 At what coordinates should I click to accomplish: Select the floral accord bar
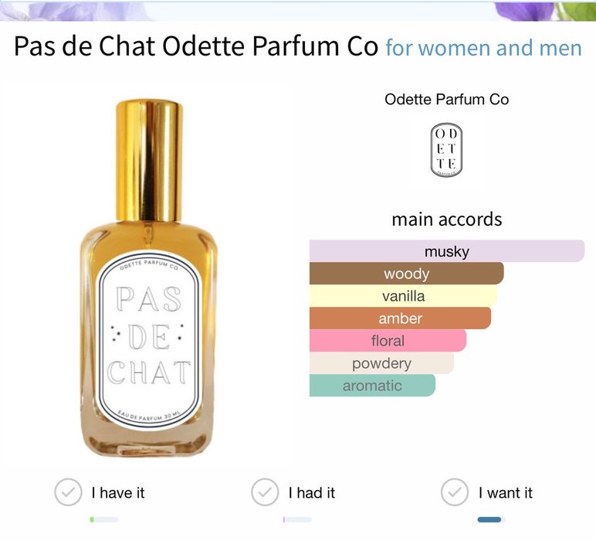click(x=388, y=341)
